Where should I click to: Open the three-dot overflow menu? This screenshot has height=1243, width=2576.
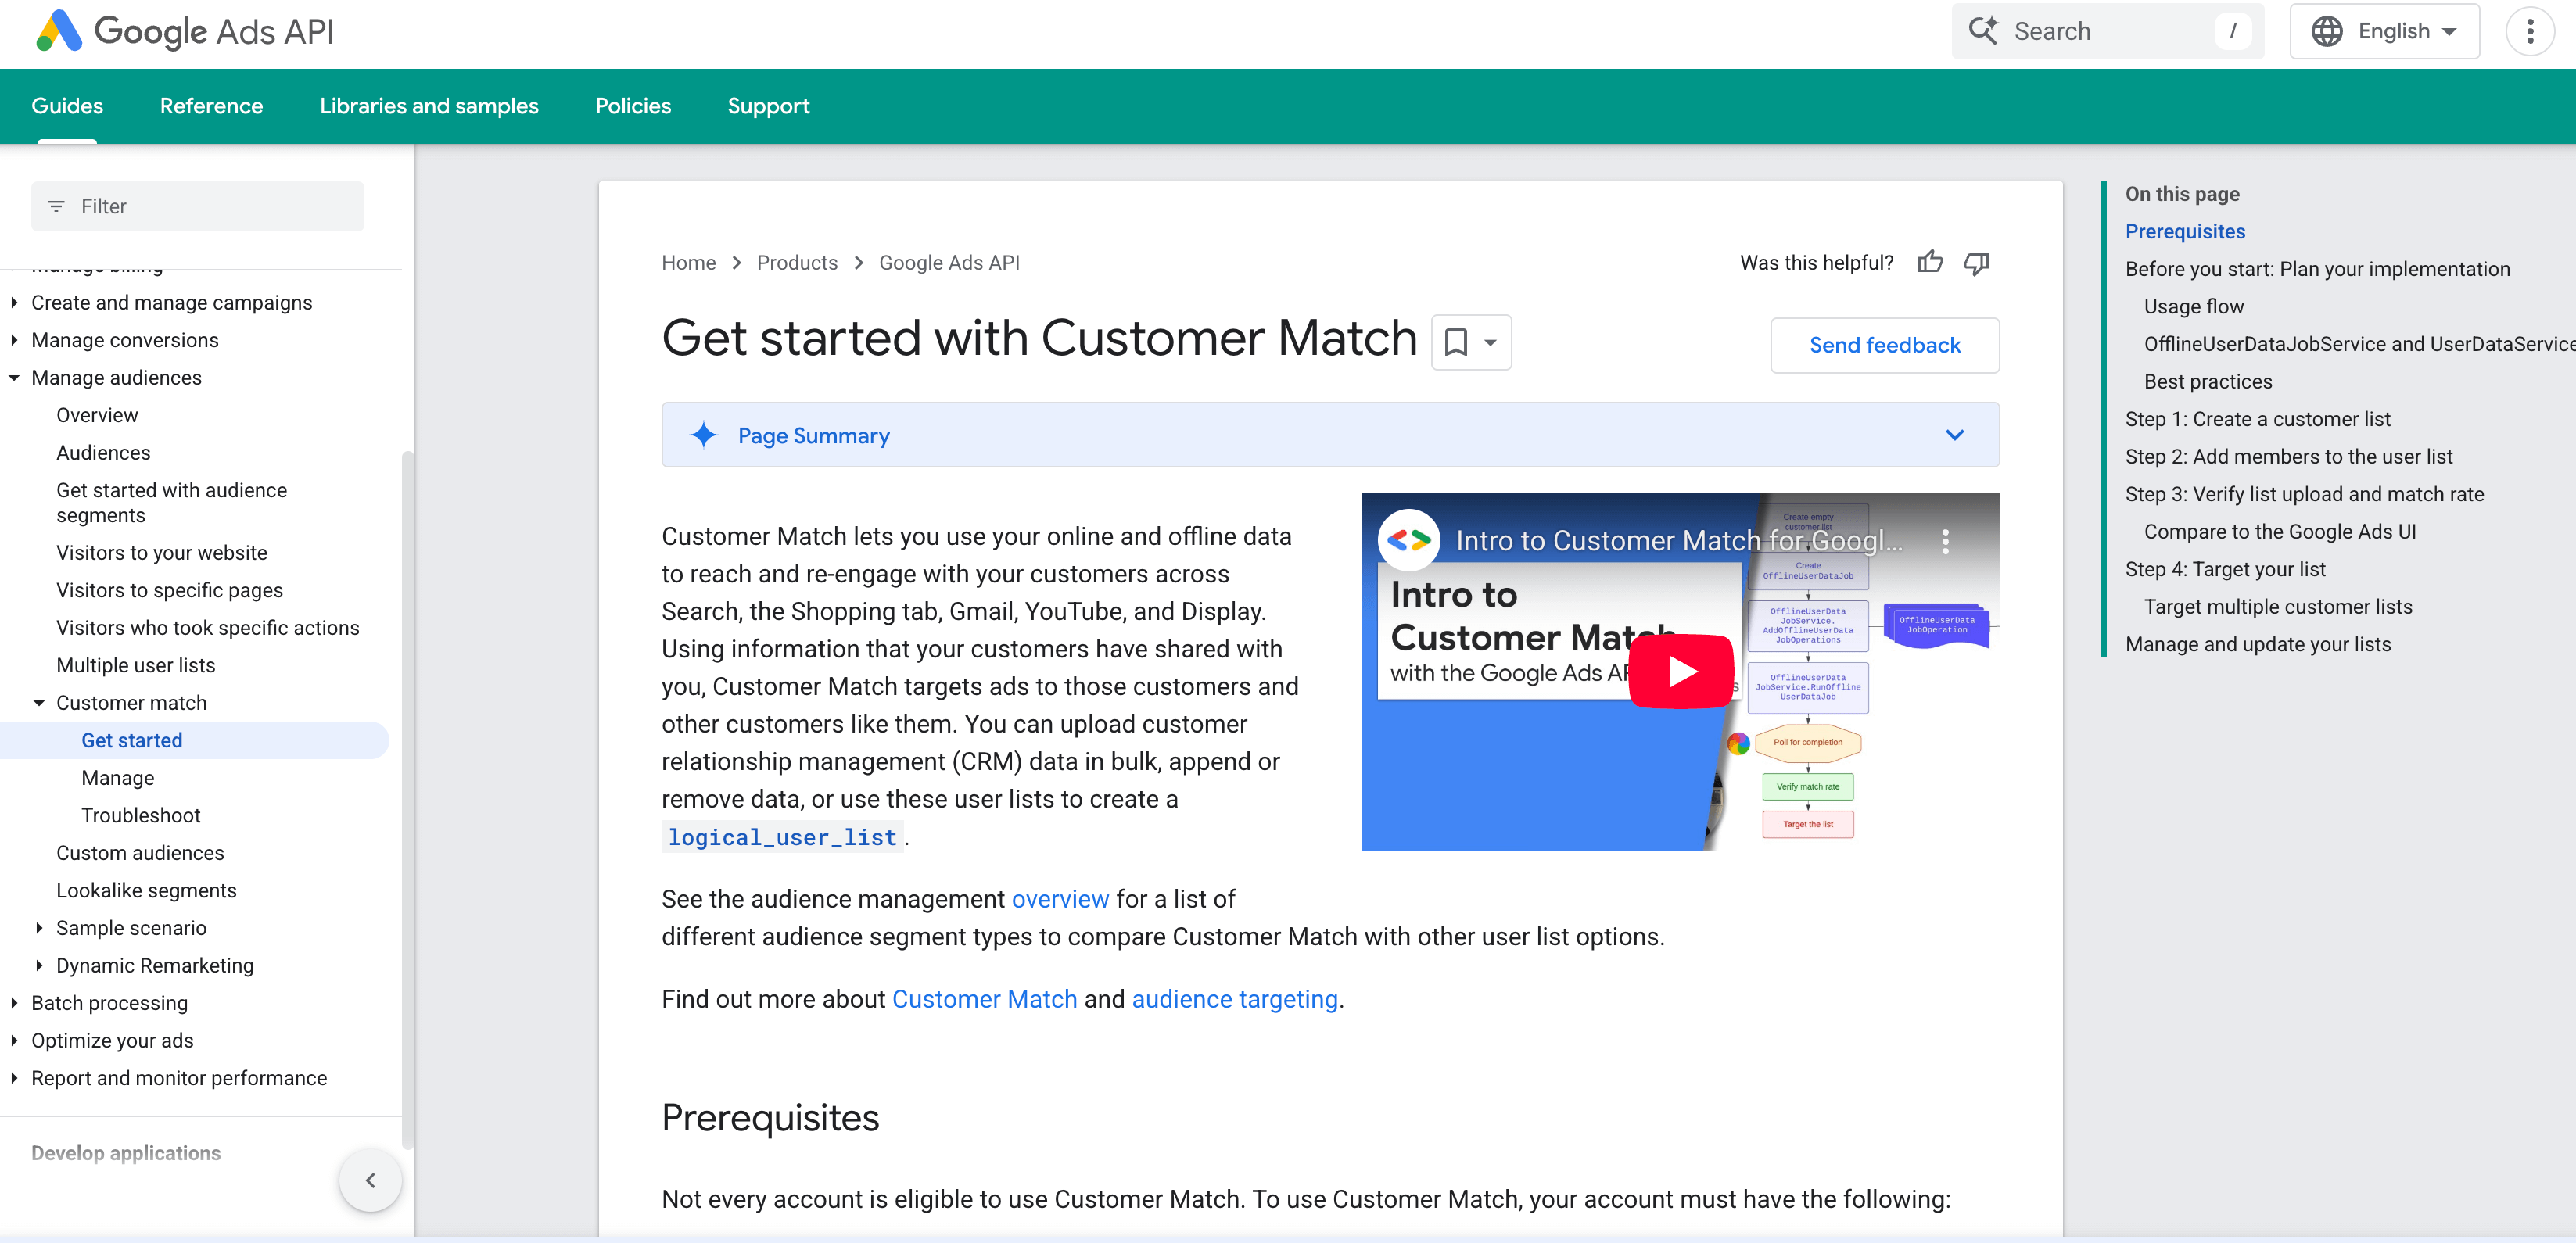[2531, 31]
